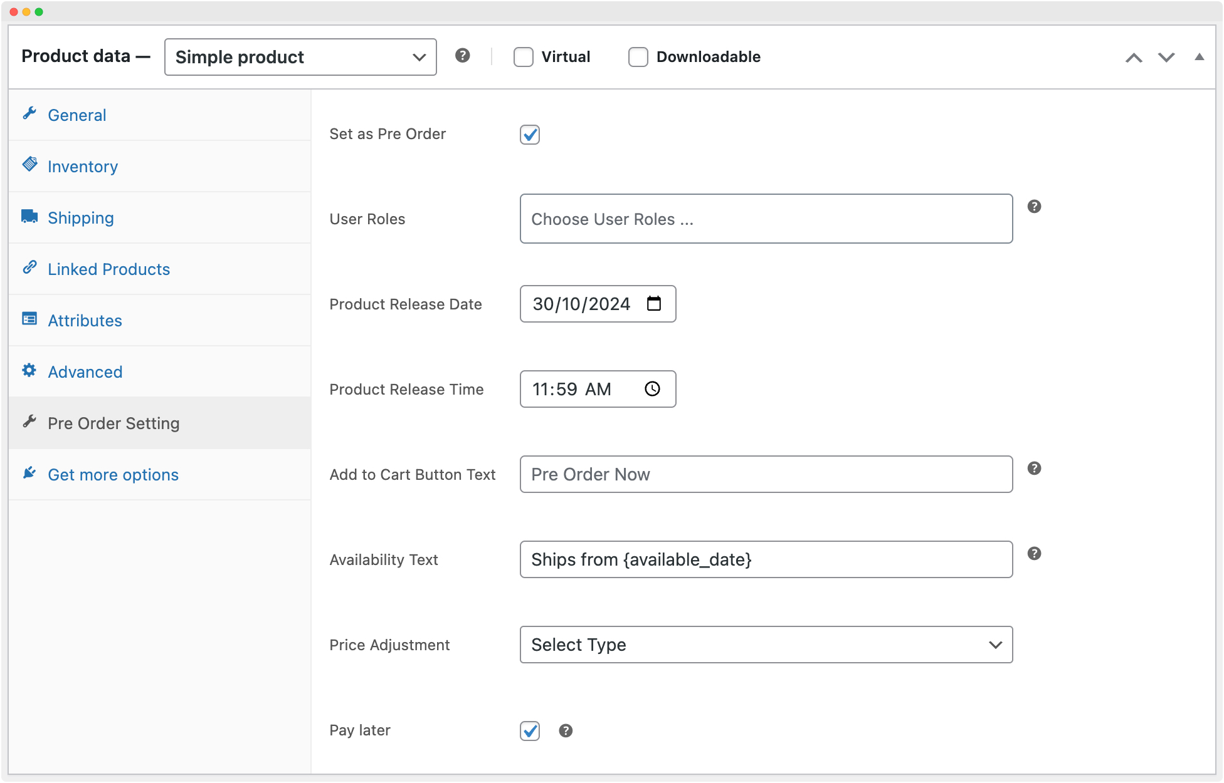This screenshot has height=783, width=1224.
Task: Open the calendar picker for release date
Action: 654,304
